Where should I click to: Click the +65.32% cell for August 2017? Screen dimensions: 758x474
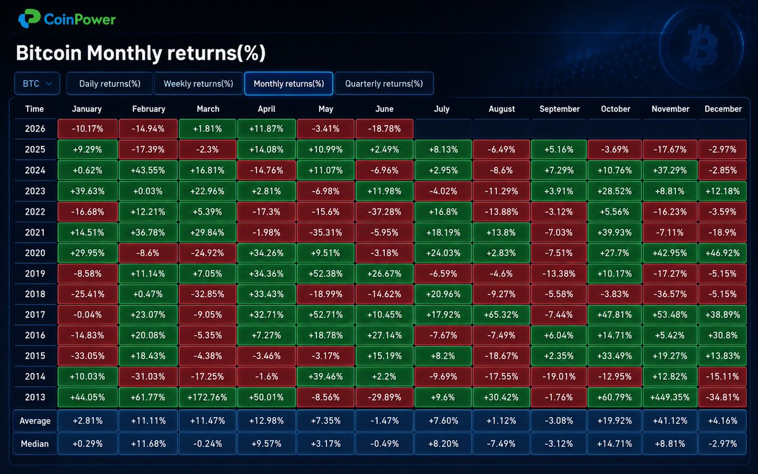point(502,315)
